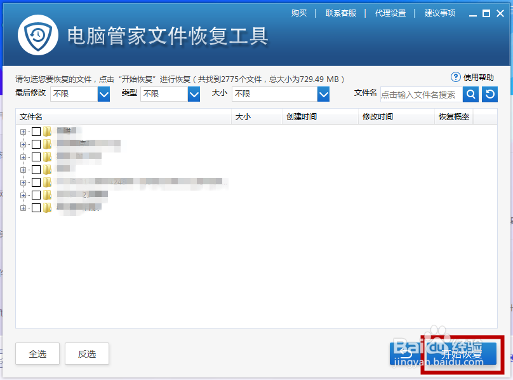Check the checkbox of the first folder
The height and width of the screenshot is (380, 513).
coord(36,131)
